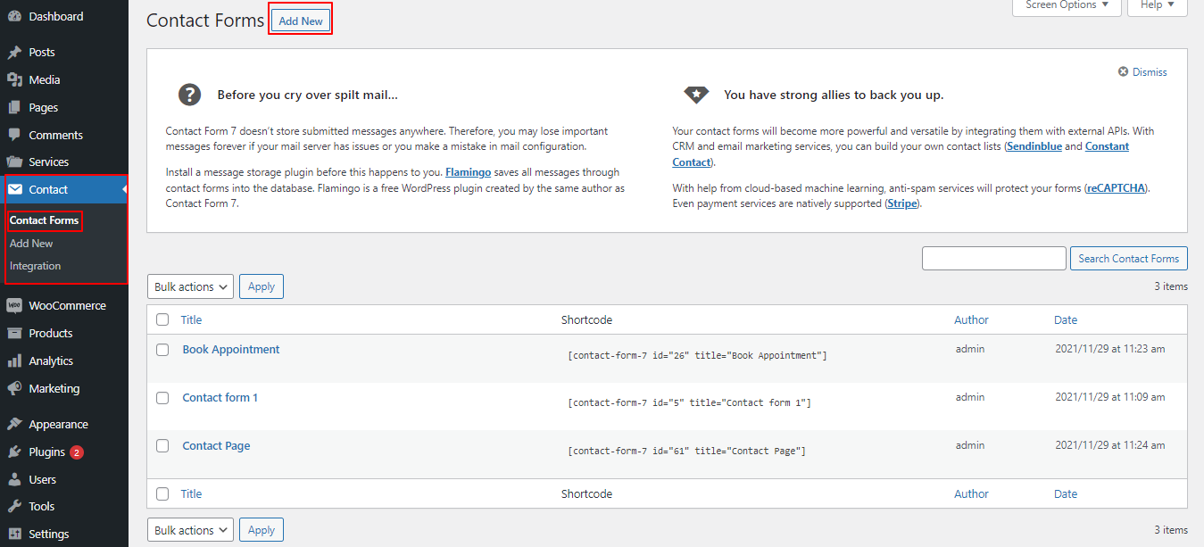Click the Comments speech bubble icon
This screenshot has height=547, width=1204.
tap(14, 135)
